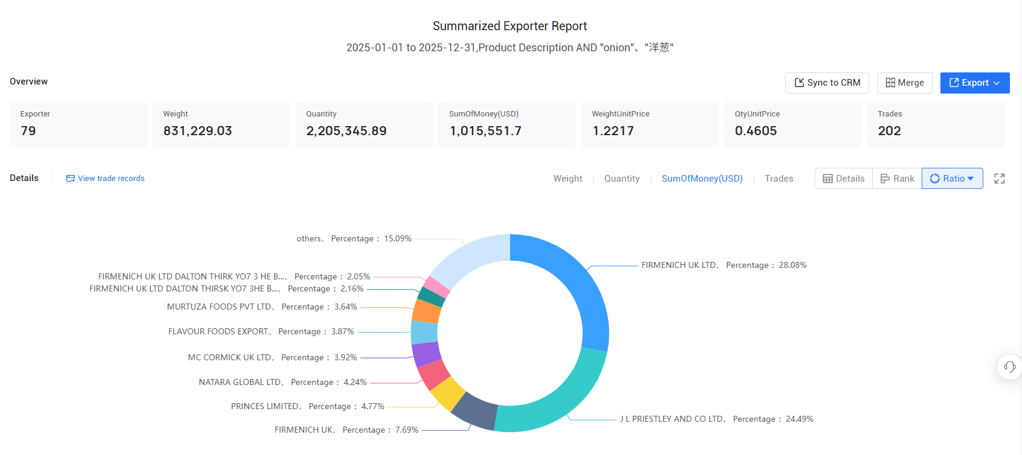Switch to Details table view
The height and width of the screenshot is (455, 1022).
[x=844, y=179]
